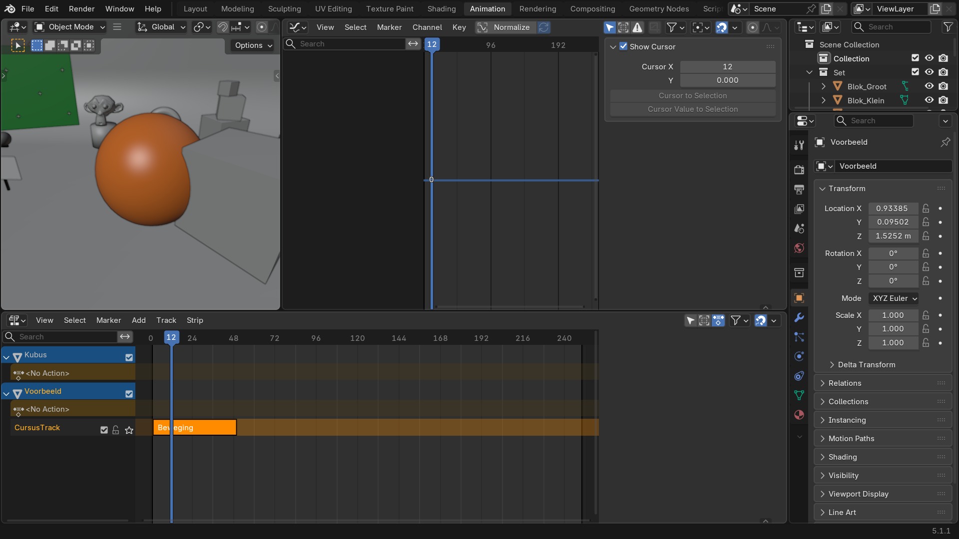959x539 pixels.
Task: Toggle the Normalize option in Graph Editor
Action: (x=505, y=27)
